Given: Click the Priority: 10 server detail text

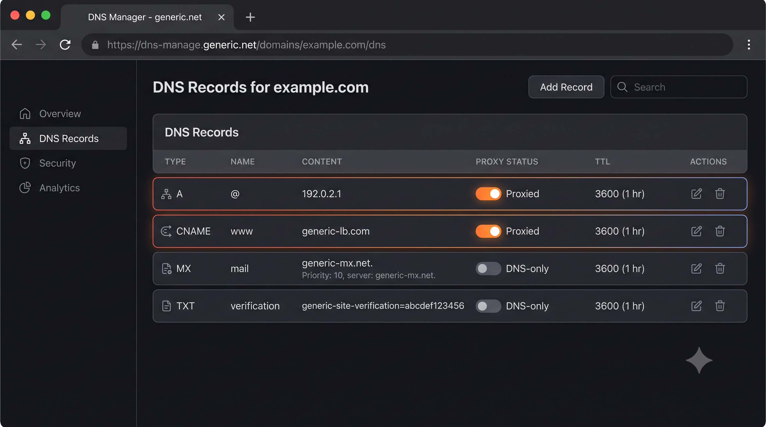Looking at the screenshot, I should (369, 275).
